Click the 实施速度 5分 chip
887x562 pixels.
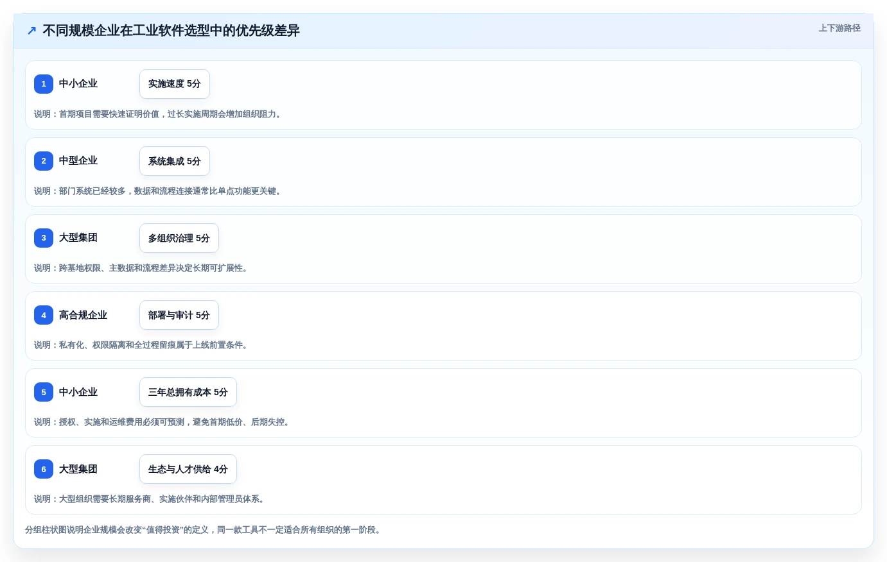pyautogui.click(x=175, y=84)
